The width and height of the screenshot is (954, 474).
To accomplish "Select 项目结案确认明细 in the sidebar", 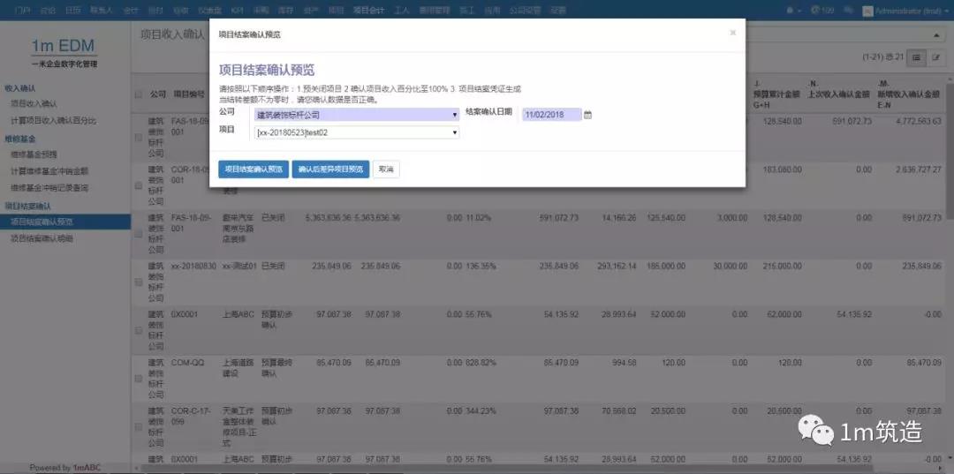I will (42, 238).
